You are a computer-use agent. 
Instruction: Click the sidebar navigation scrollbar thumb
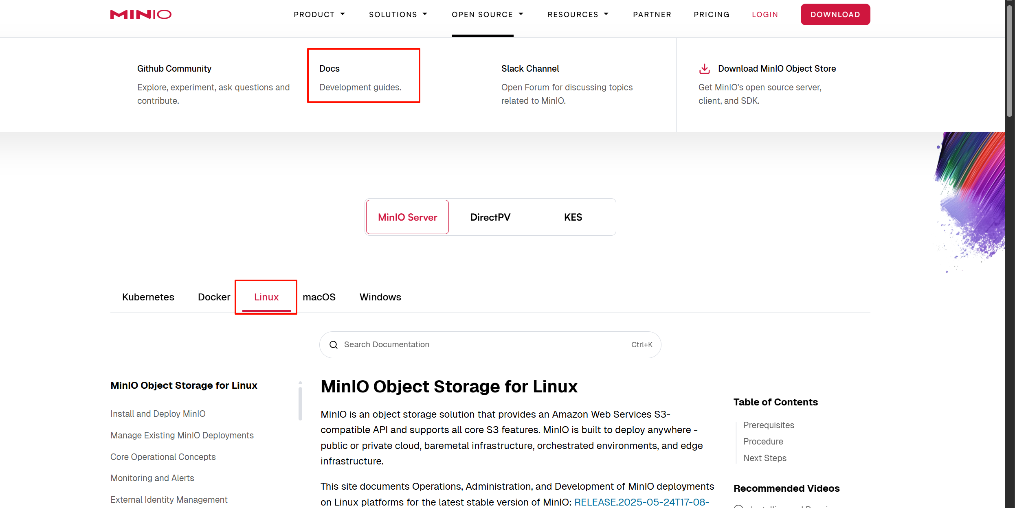coord(300,403)
